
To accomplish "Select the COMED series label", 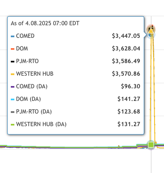I will pyautogui.click(x=25, y=36).
